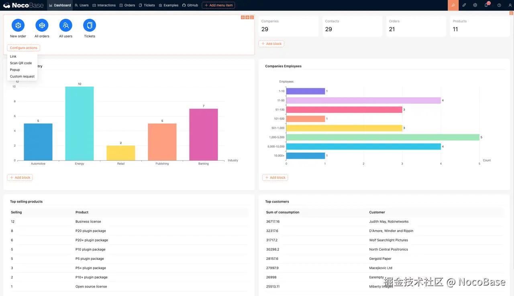The width and height of the screenshot is (514, 296).
Task: Click the 1,000-5,000 employees bar
Action: click(x=383, y=137)
